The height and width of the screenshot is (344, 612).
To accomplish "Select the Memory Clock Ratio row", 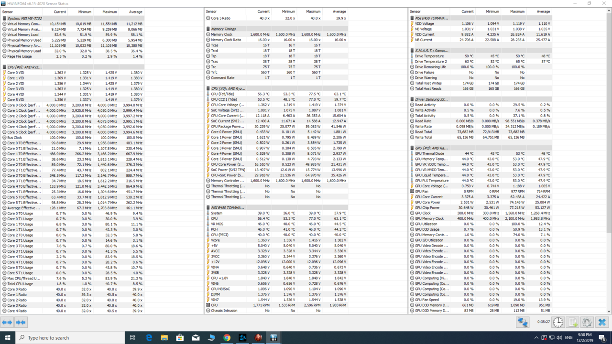I will [276, 40].
